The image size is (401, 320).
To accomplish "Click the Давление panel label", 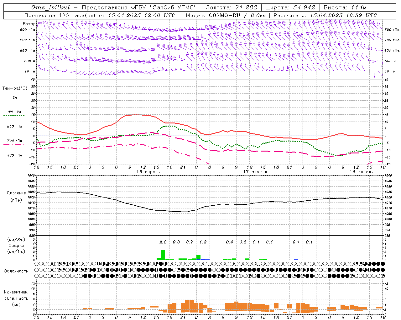I will tap(16, 193).
